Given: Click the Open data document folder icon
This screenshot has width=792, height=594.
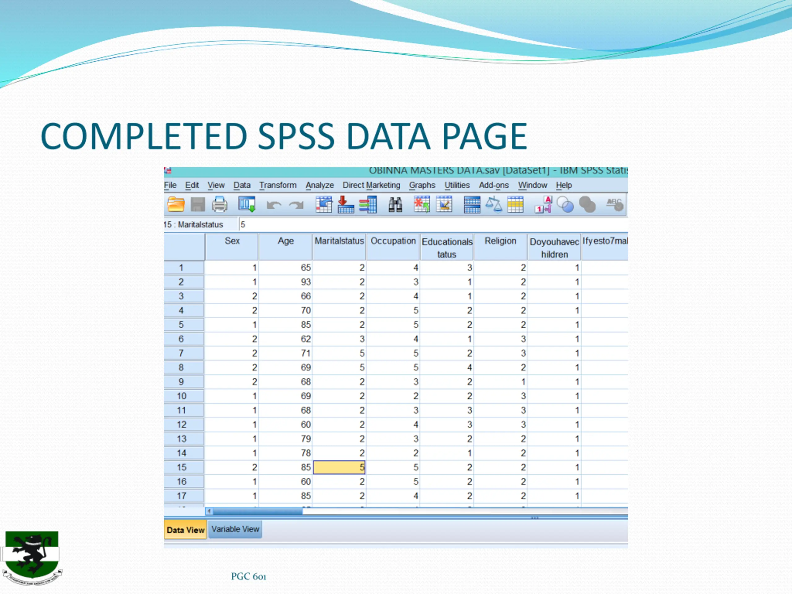Looking at the screenshot, I should (176, 205).
